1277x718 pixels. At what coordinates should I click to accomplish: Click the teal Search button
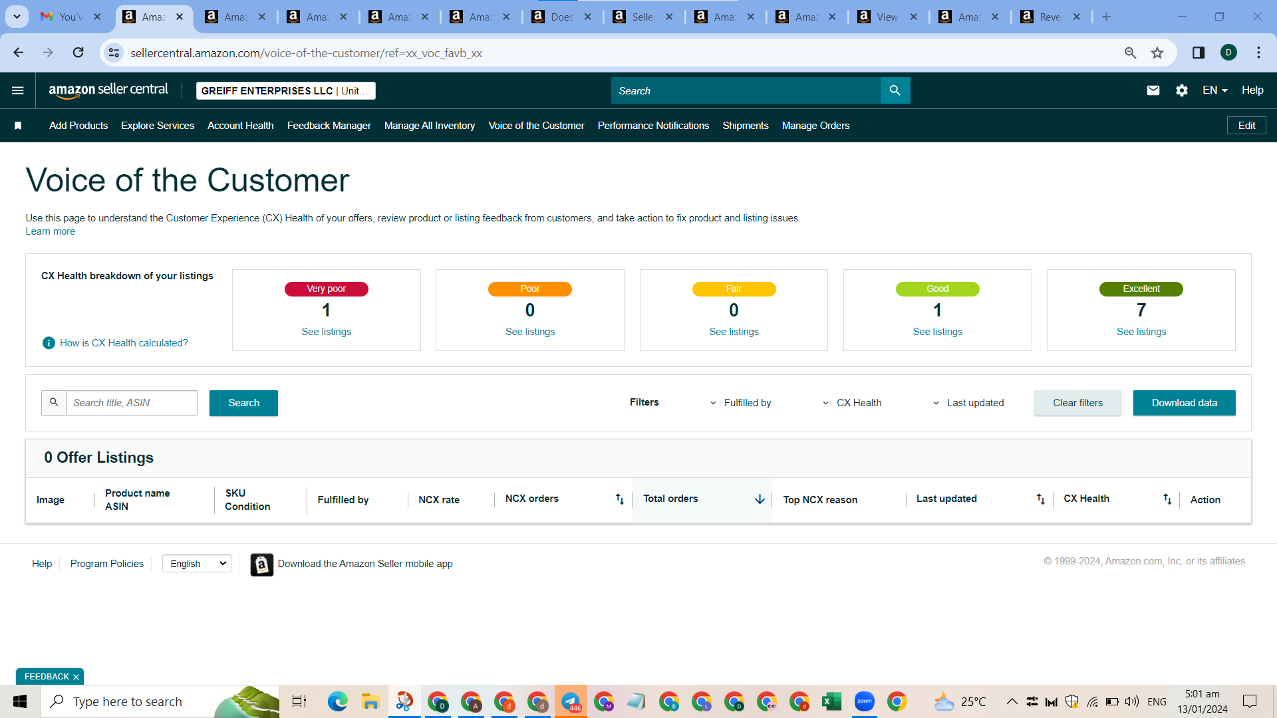click(243, 403)
